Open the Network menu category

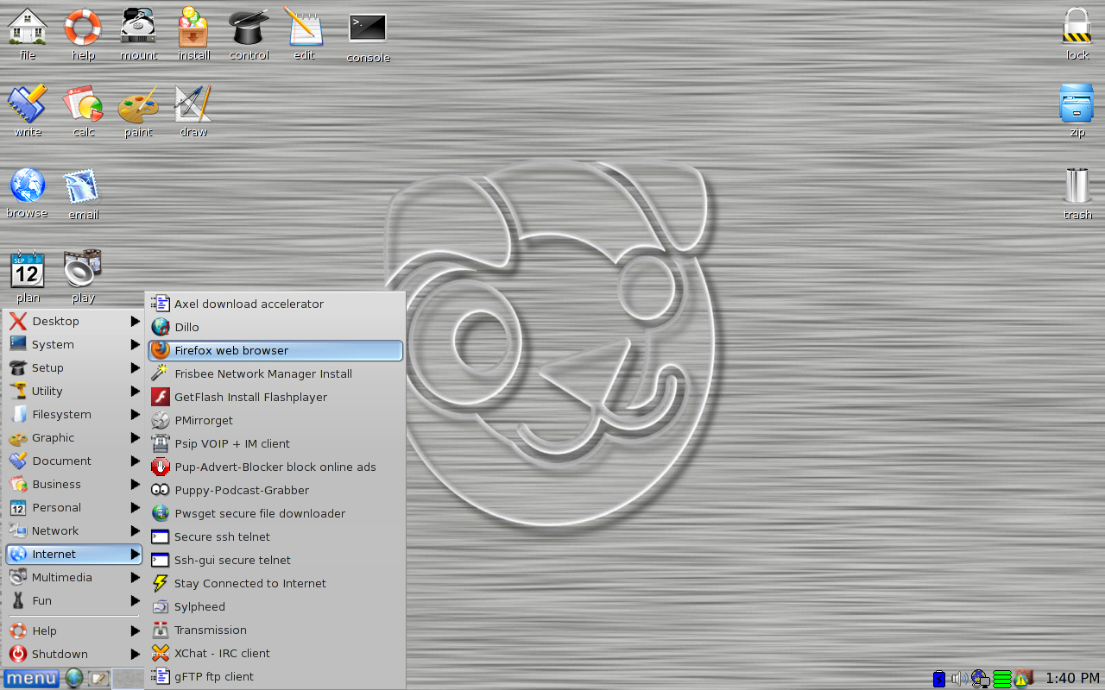pos(73,530)
